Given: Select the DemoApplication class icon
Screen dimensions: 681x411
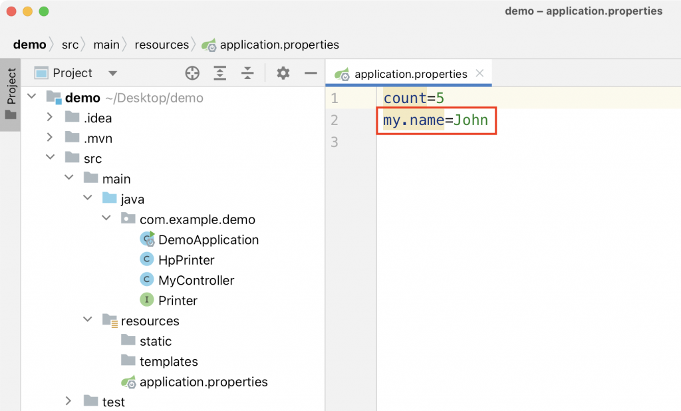Looking at the screenshot, I should (x=147, y=239).
